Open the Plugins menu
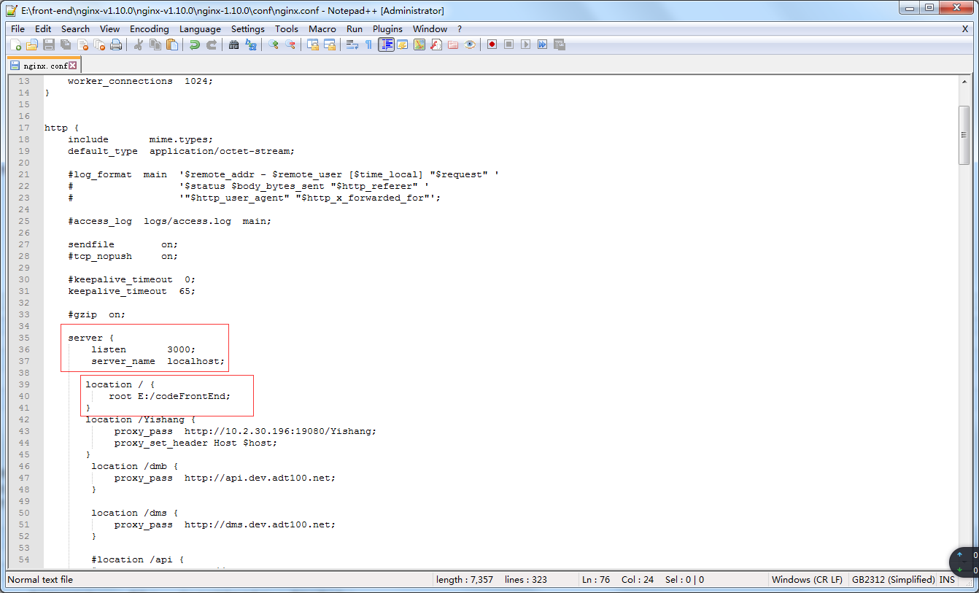This screenshot has width=979, height=593. pos(387,28)
